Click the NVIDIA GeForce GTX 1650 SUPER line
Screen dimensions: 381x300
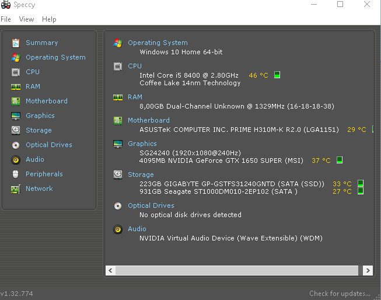[221, 161]
